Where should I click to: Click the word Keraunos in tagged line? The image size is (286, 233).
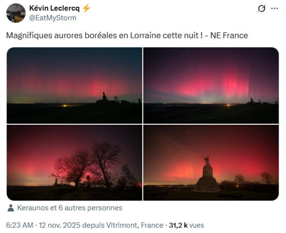pyautogui.click(x=33, y=208)
